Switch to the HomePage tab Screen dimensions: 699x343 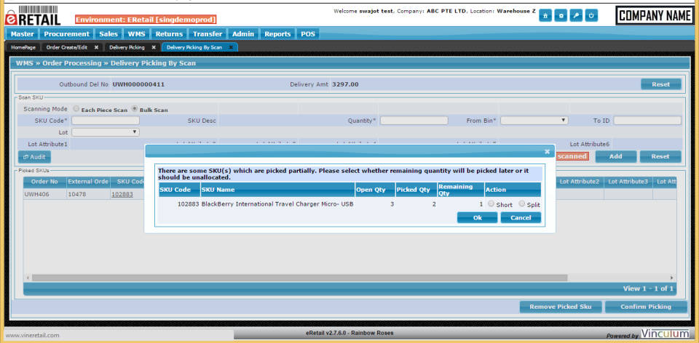23,47
